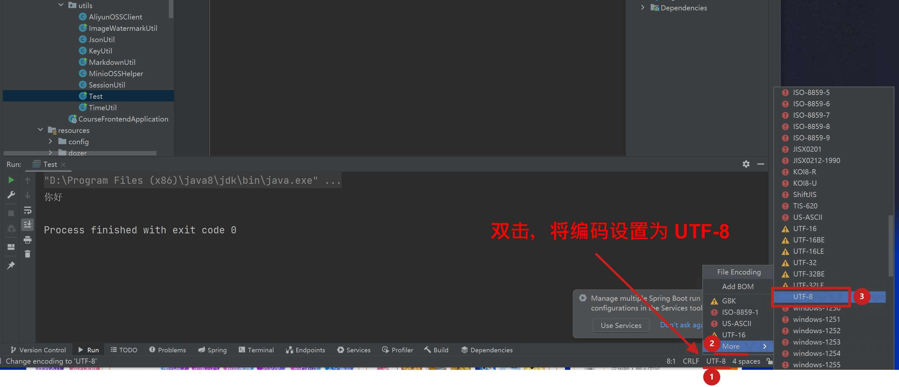Click the green Rerun Test button

11,180
